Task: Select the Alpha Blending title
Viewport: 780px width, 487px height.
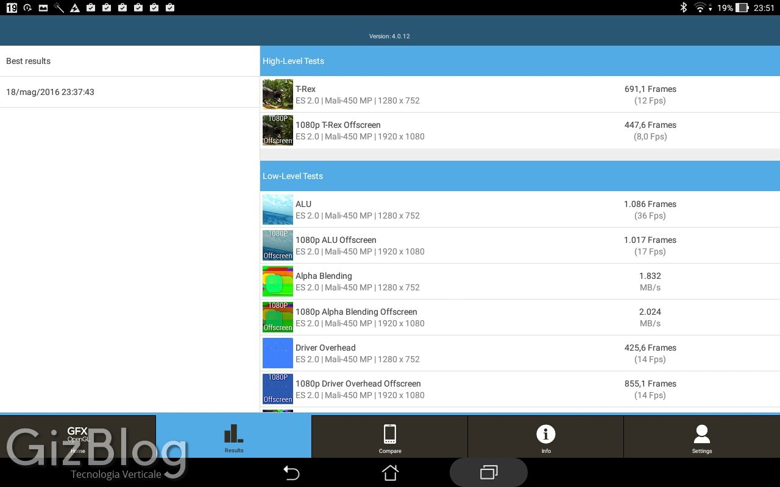Action: pos(324,276)
